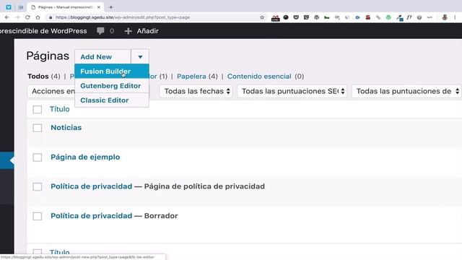The width and height of the screenshot is (462, 260).
Task: Choose Gutenberg Editor from the menu
Action: click(112, 86)
